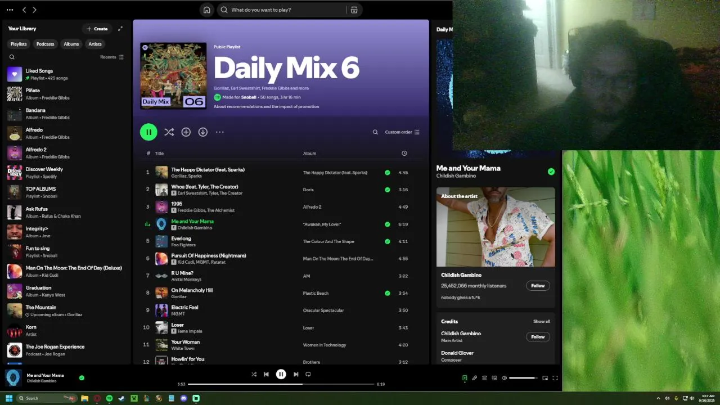720x405 pixels.
Task: Toggle liked checkmark in bottom player bar
Action: tap(82, 378)
